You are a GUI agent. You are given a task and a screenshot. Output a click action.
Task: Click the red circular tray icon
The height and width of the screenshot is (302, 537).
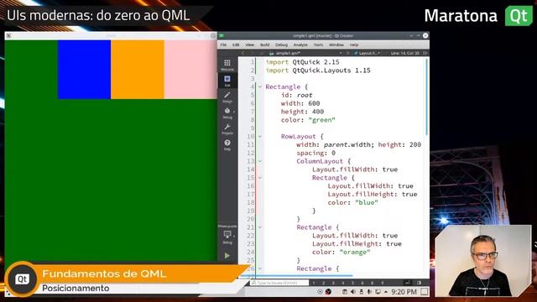[x=328, y=292]
